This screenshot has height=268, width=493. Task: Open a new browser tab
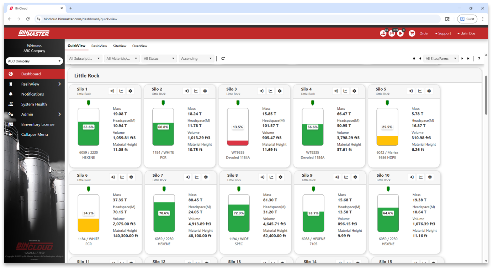coord(71,8)
